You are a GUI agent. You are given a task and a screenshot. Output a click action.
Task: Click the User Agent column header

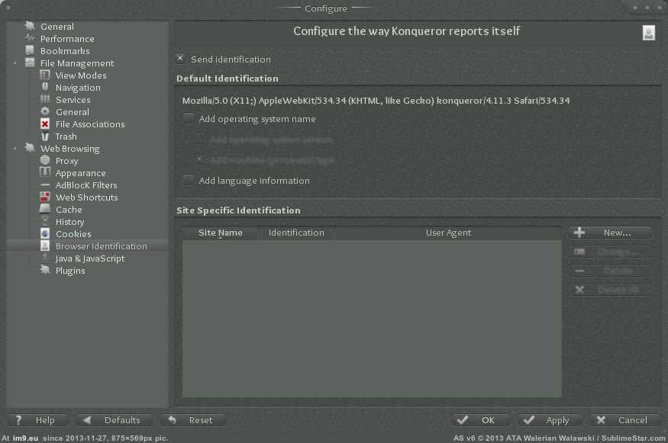(448, 233)
